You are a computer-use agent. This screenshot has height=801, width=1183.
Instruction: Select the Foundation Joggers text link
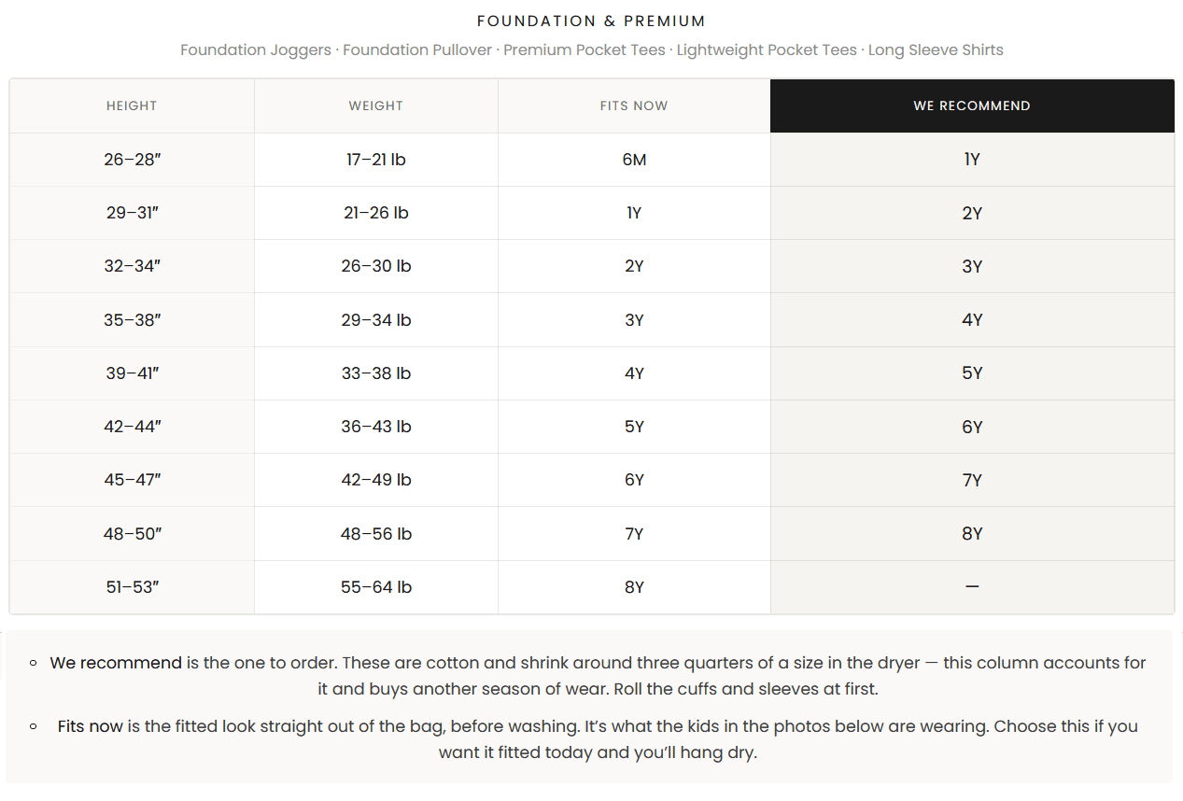click(256, 49)
